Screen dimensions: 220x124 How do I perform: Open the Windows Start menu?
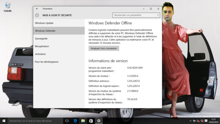(x=4, y=121)
